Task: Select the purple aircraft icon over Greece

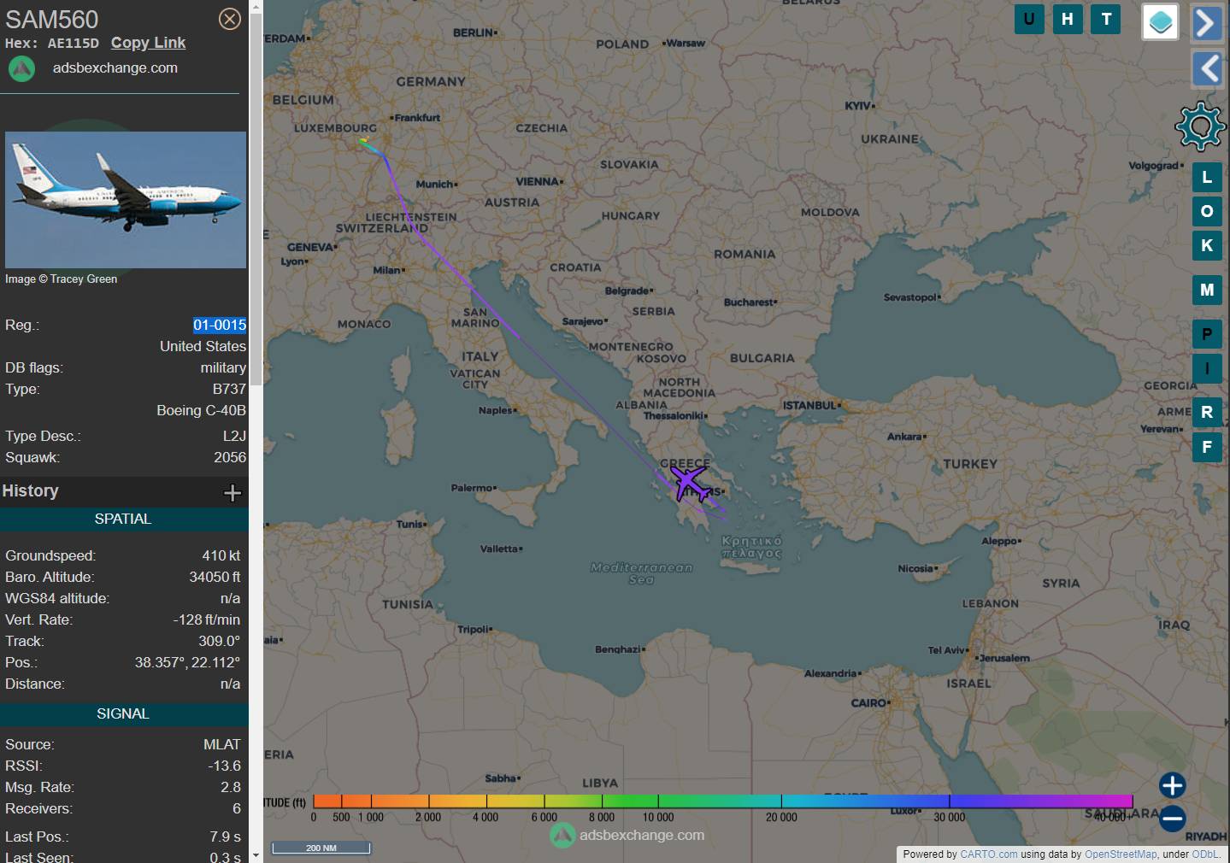Action: (x=689, y=484)
